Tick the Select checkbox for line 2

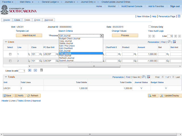coord(10,61)
